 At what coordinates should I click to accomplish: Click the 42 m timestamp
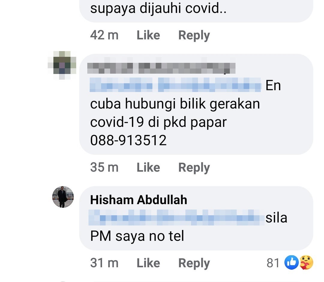tap(104, 35)
